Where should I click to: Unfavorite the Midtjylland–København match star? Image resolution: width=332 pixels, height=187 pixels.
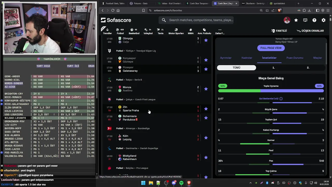pos(206,157)
